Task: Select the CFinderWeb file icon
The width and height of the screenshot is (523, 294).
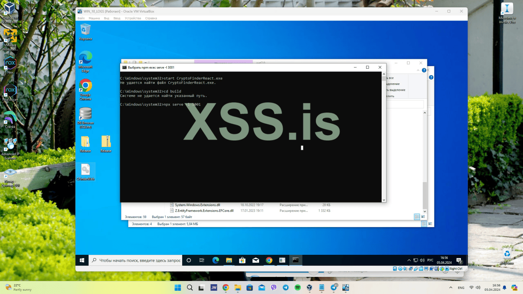Action: click(x=85, y=172)
